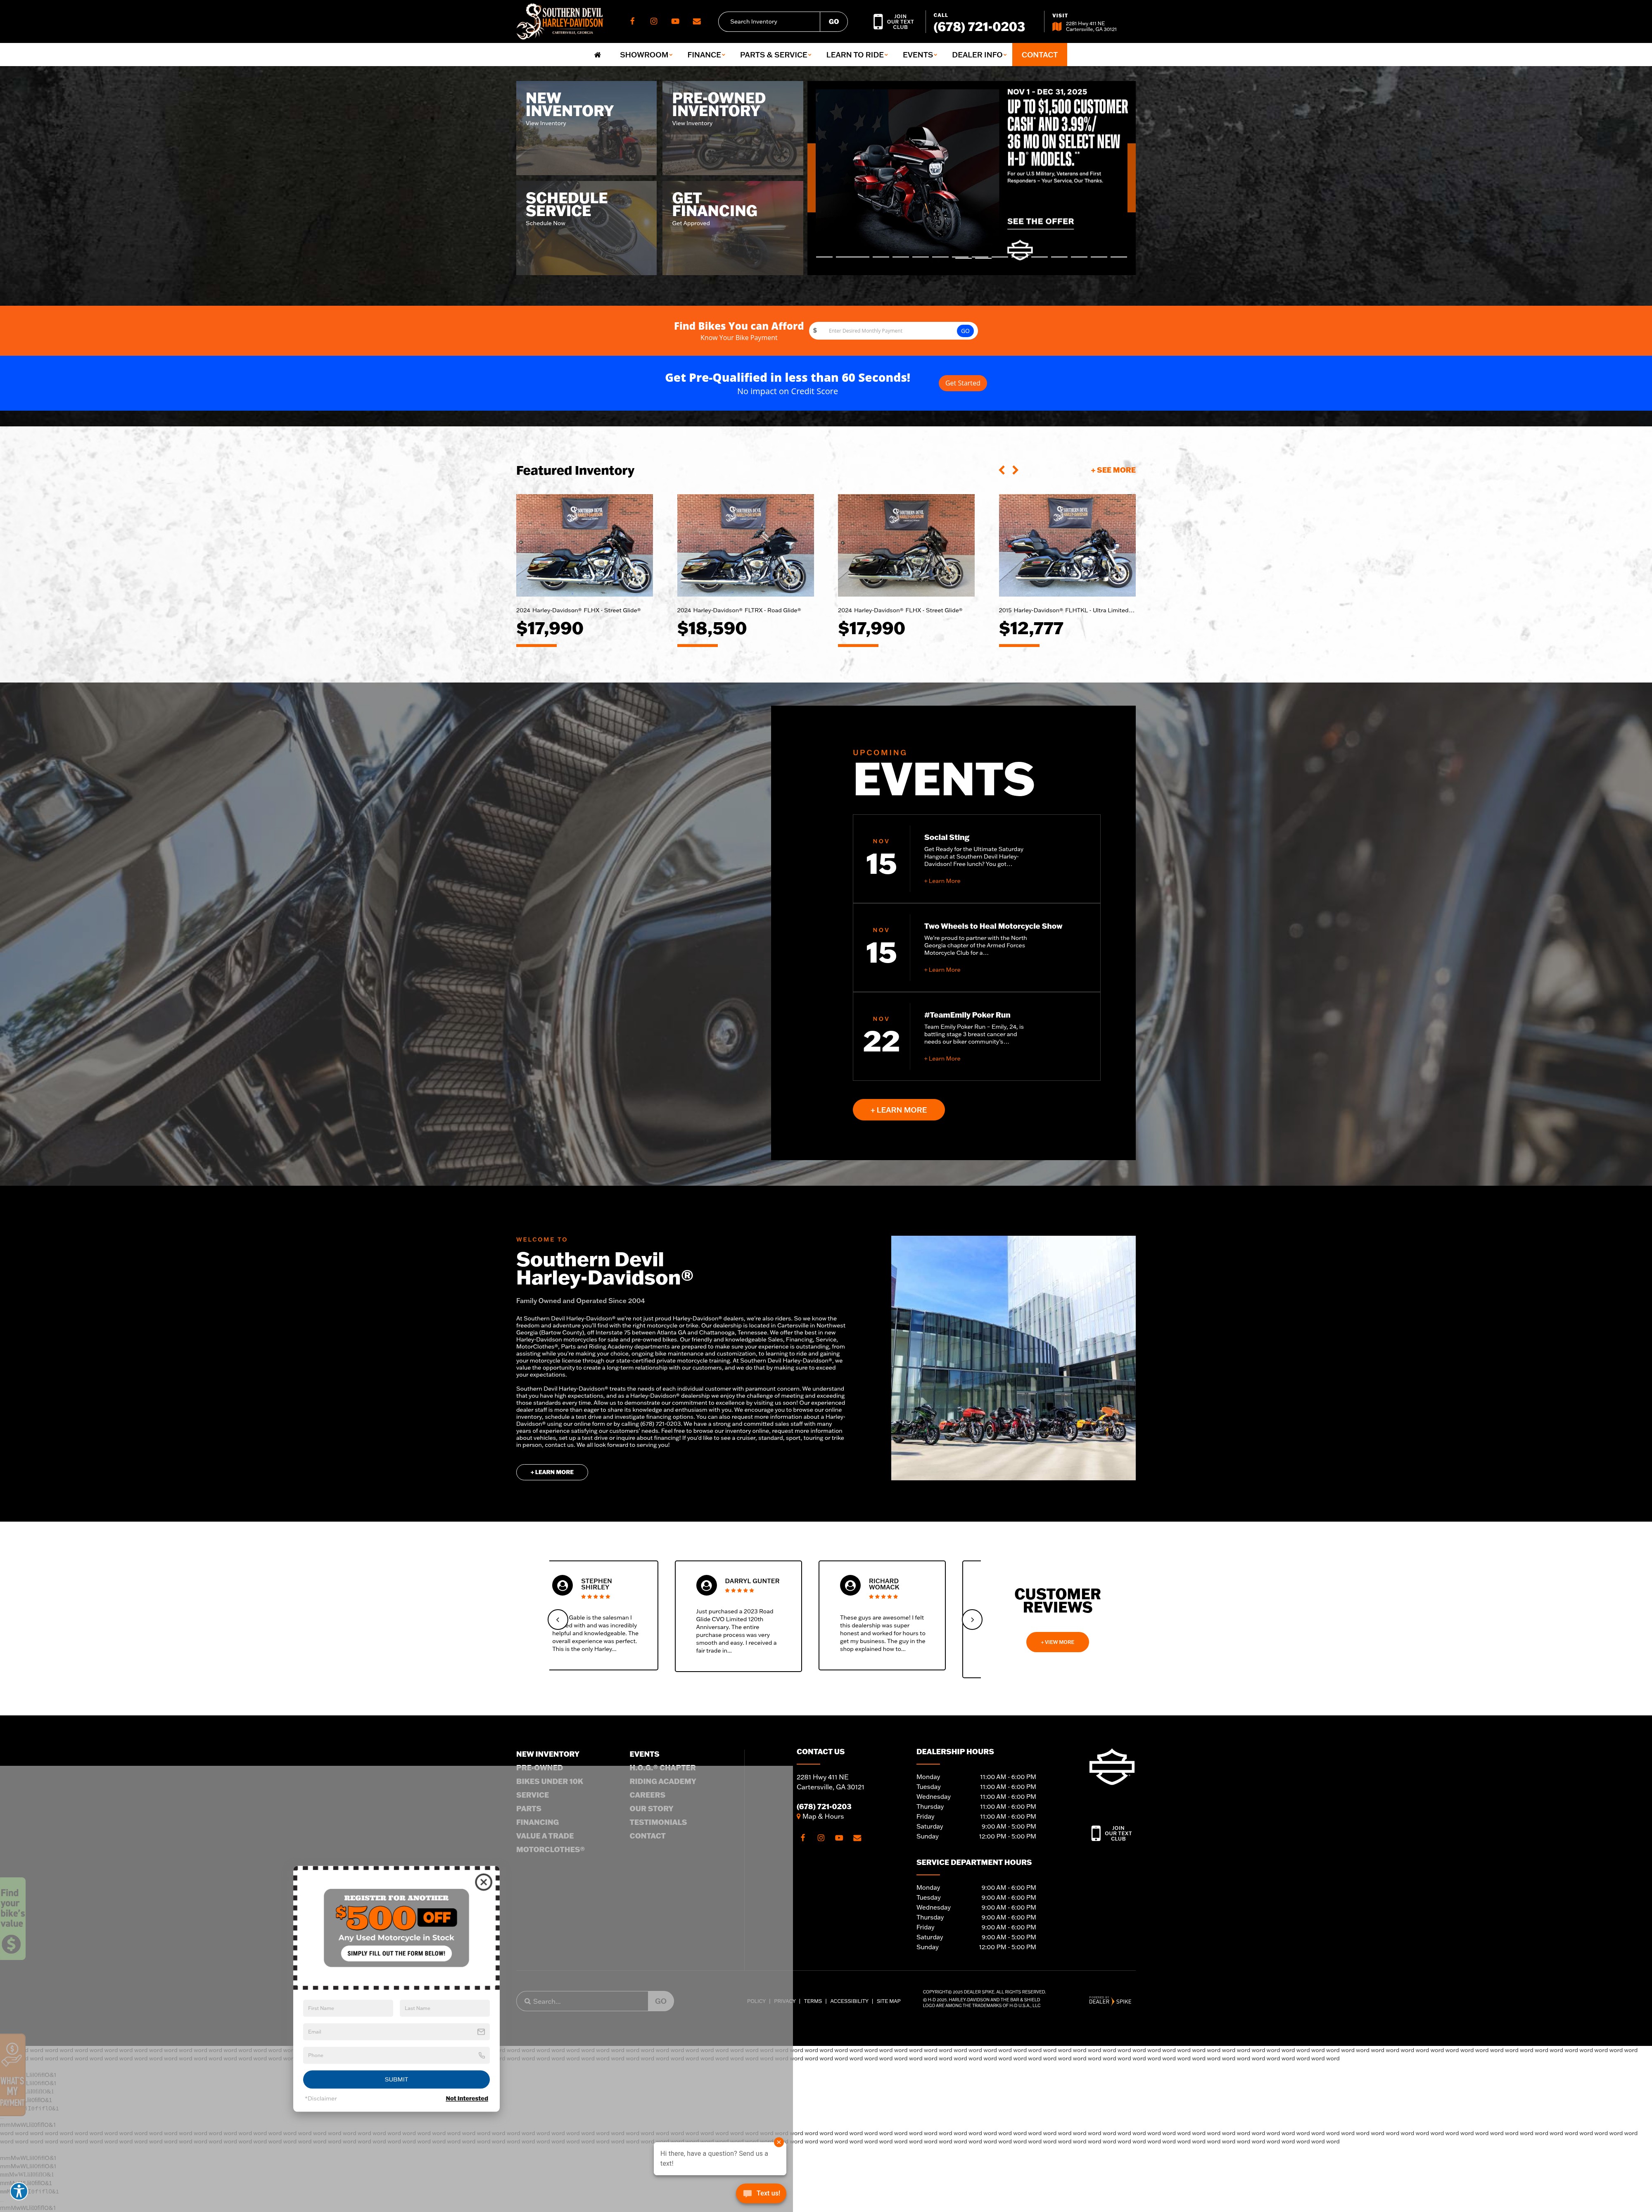Open the YouTube icon in the header
Image resolution: width=1652 pixels, height=2212 pixels.
pyautogui.click(x=676, y=21)
